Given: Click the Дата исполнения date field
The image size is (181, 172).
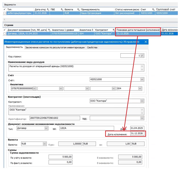Looking at the screenshot, I should pos(137,134).
